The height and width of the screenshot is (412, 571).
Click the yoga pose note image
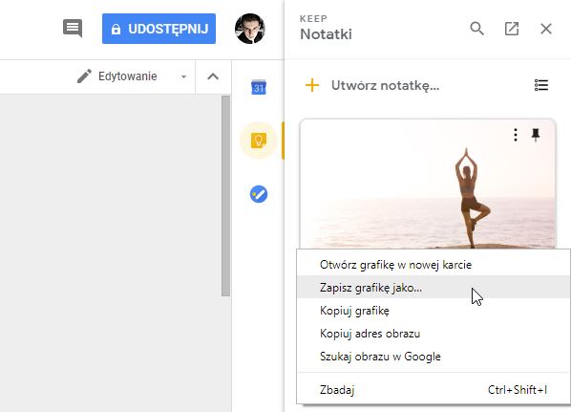click(x=428, y=184)
